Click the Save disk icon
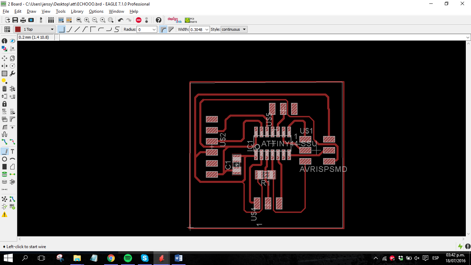 click(x=15, y=20)
